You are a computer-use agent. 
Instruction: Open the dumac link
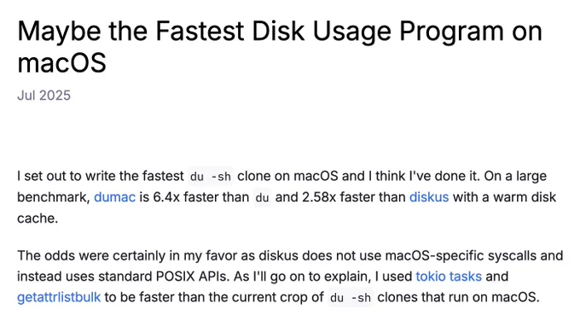(x=114, y=197)
